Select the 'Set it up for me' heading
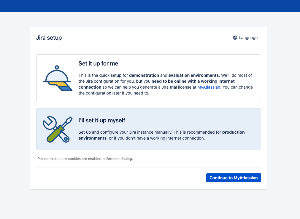Image resolution: width=300 pixels, height=219 pixels. 98,63
